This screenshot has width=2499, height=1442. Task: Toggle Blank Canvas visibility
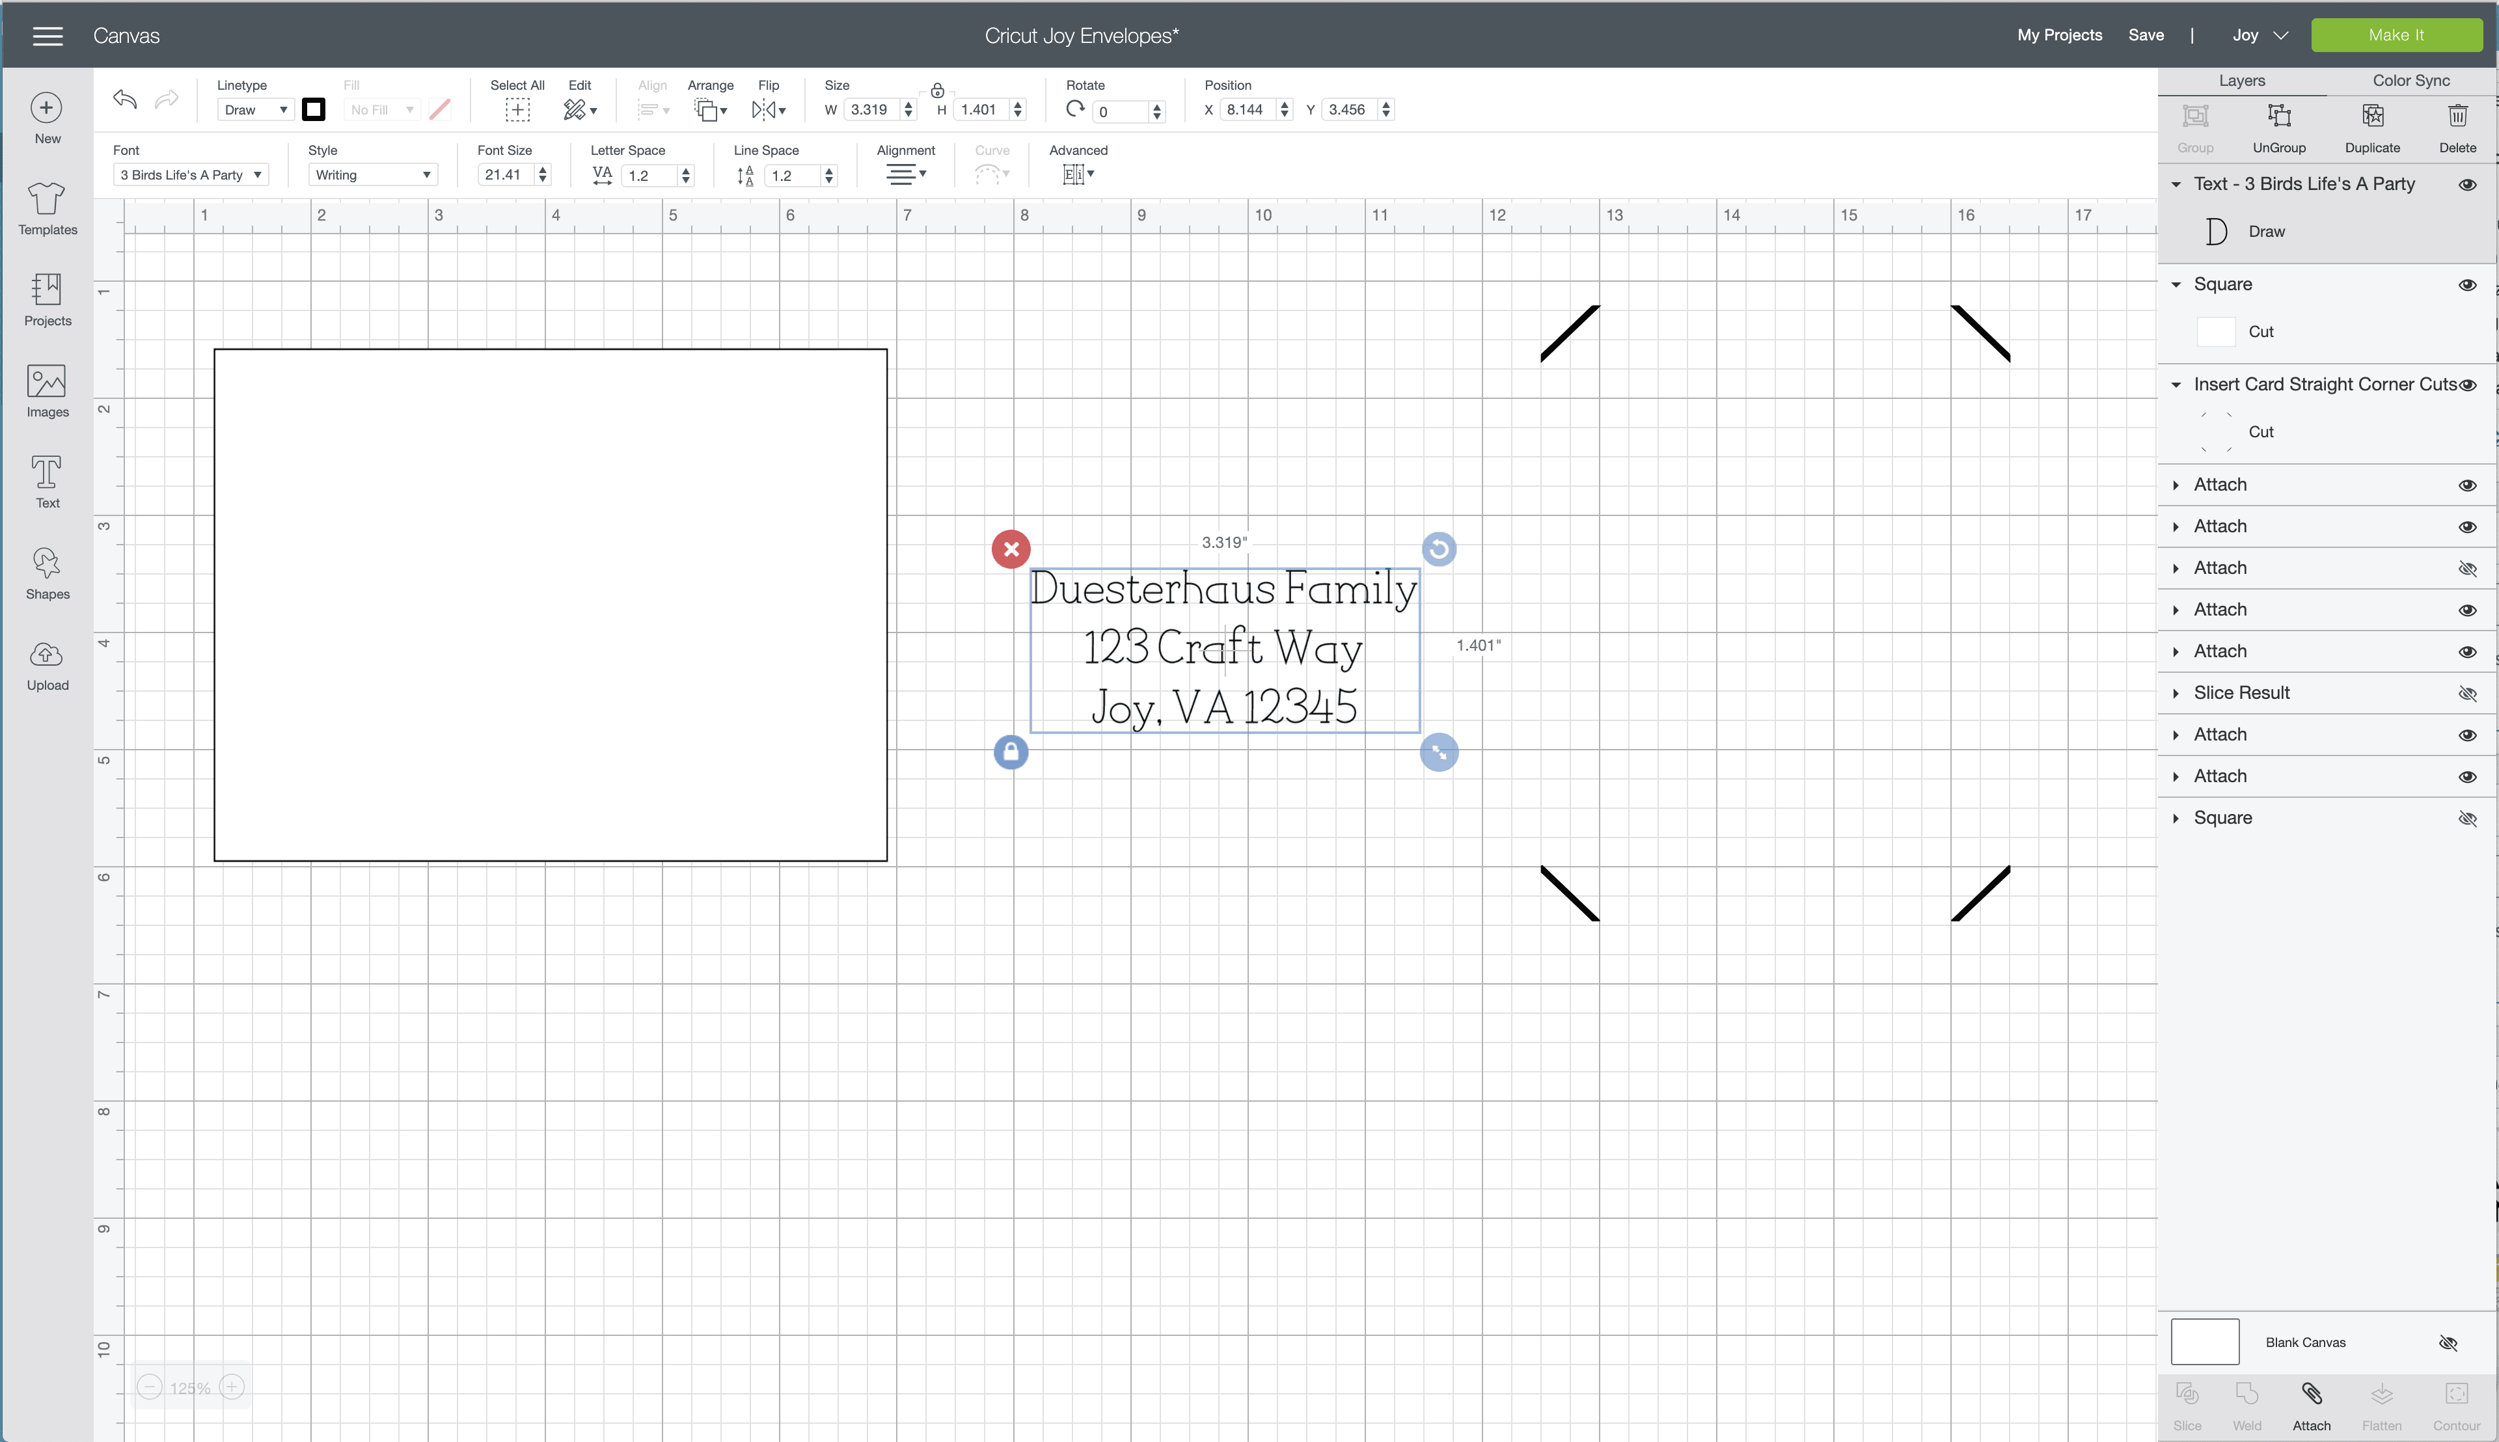pos(2448,1343)
